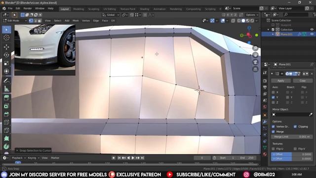Open the Global transform orientation dropdown
The width and height of the screenshot is (316, 178).
coord(111,15)
